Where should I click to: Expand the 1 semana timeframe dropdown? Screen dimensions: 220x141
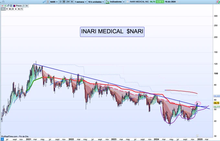point(81,2)
